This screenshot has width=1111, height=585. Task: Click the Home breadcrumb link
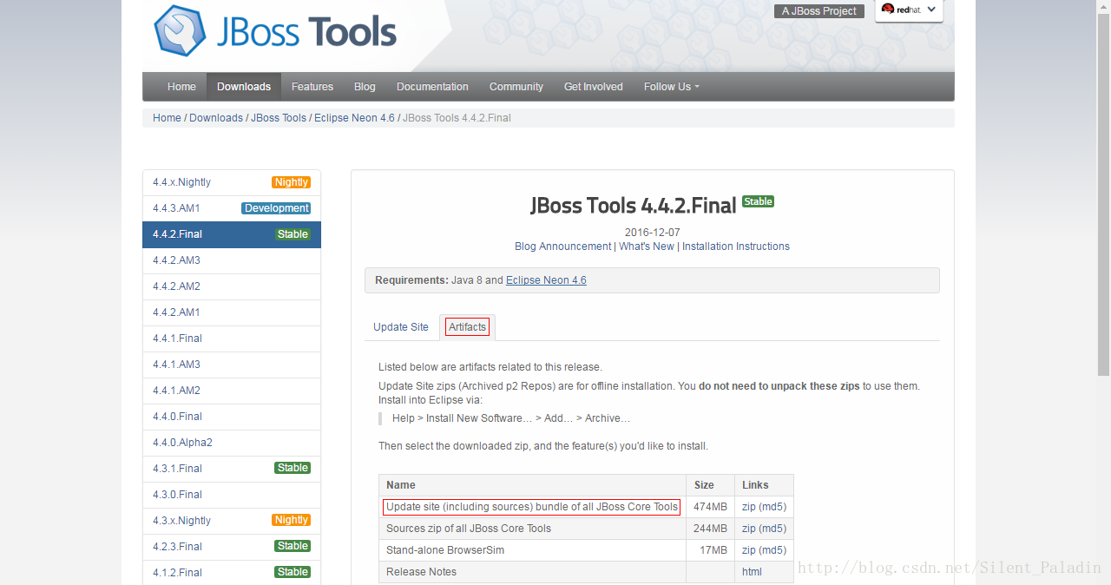(x=167, y=118)
